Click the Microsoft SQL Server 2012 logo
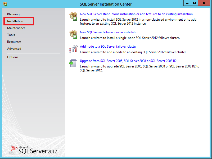 point(33,150)
